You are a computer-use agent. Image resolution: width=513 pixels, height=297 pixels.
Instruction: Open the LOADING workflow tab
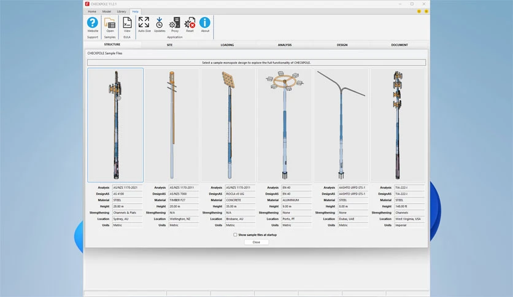[x=227, y=45]
